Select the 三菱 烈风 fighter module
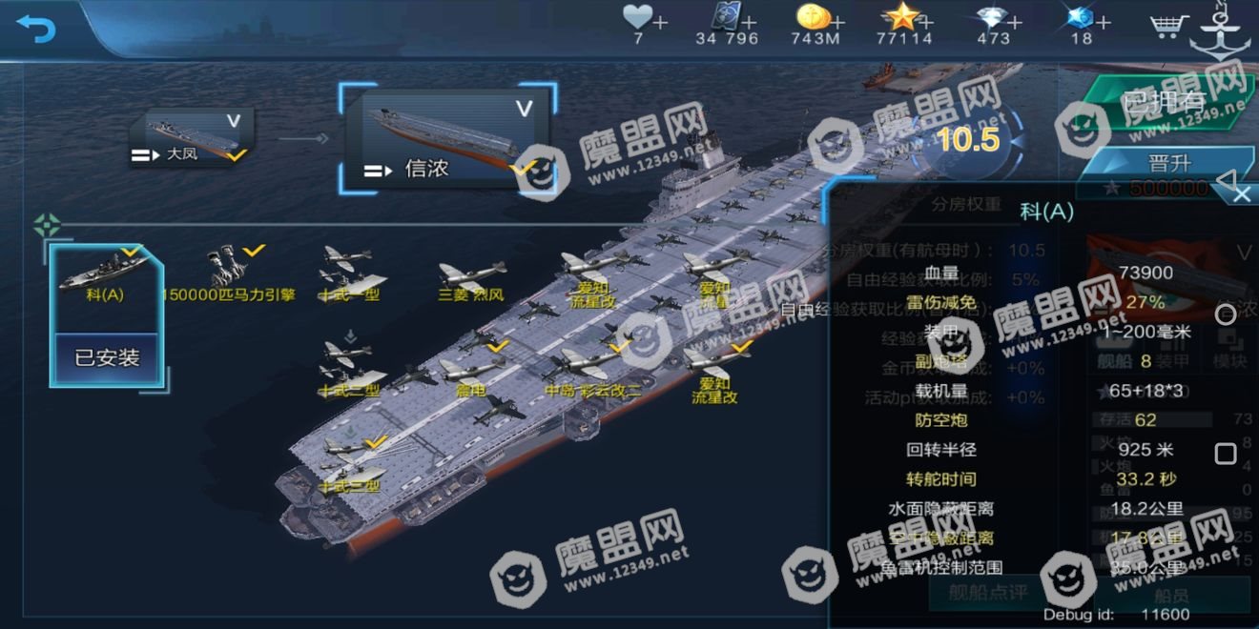The image size is (1259, 629). pyautogui.click(x=471, y=281)
